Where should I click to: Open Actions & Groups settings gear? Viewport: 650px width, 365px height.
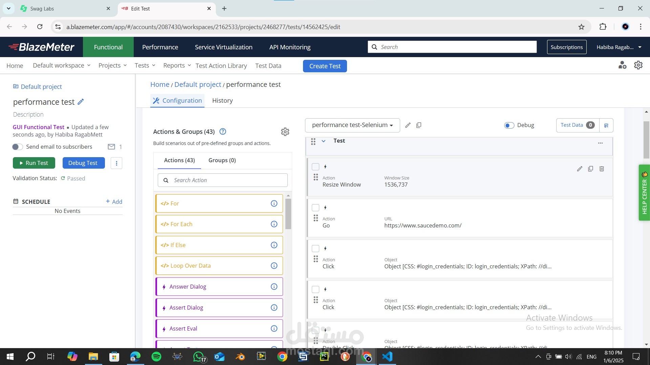[x=285, y=132]
